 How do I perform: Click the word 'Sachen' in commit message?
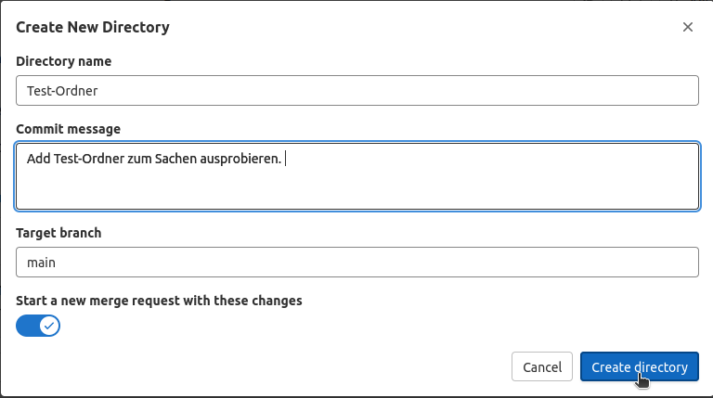(x=176, y=159)
